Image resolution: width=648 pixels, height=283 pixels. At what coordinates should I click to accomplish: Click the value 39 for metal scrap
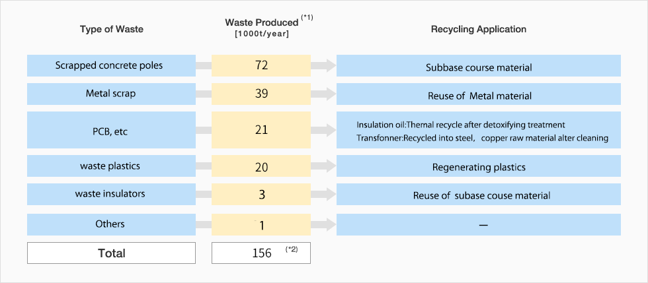pos(261,94)
